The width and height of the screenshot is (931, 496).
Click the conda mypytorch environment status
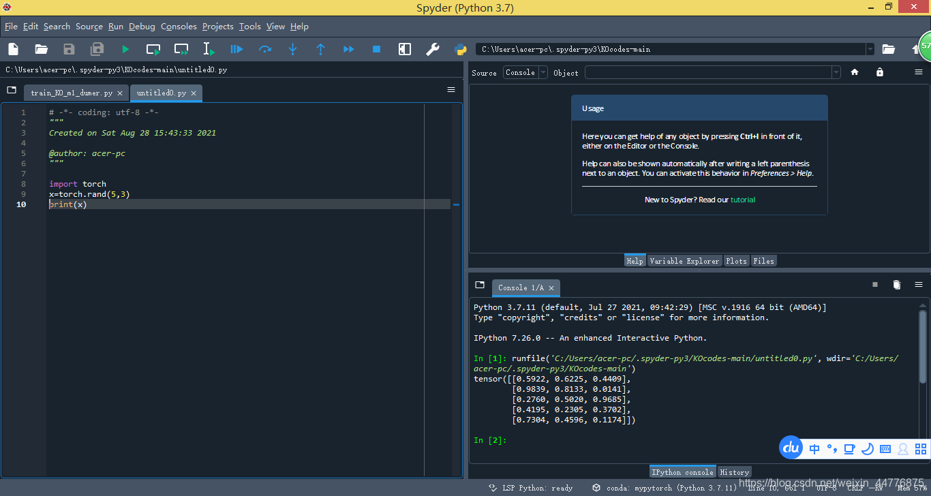[665, 488]
